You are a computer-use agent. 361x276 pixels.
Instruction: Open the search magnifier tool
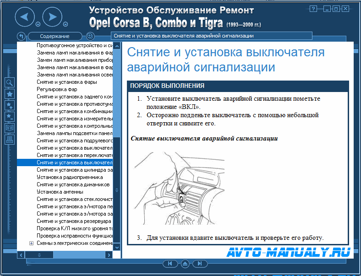[x=10, y=82]
